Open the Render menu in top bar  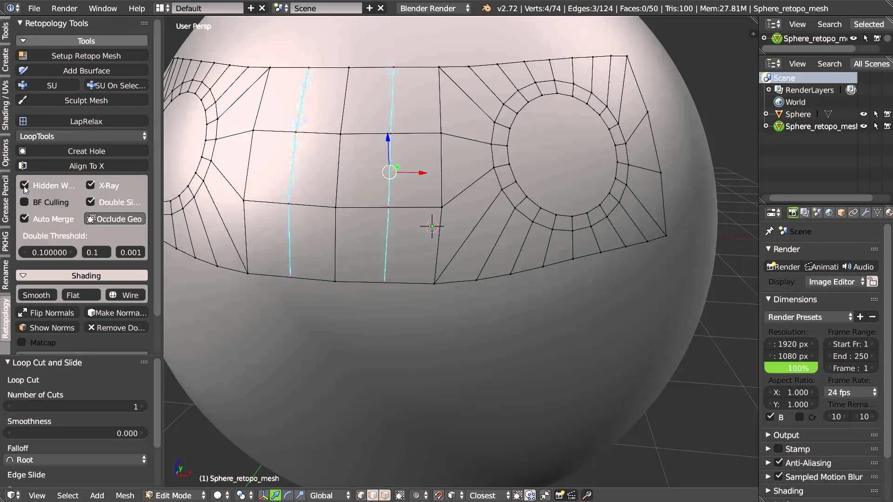click(x=64, y=8)
